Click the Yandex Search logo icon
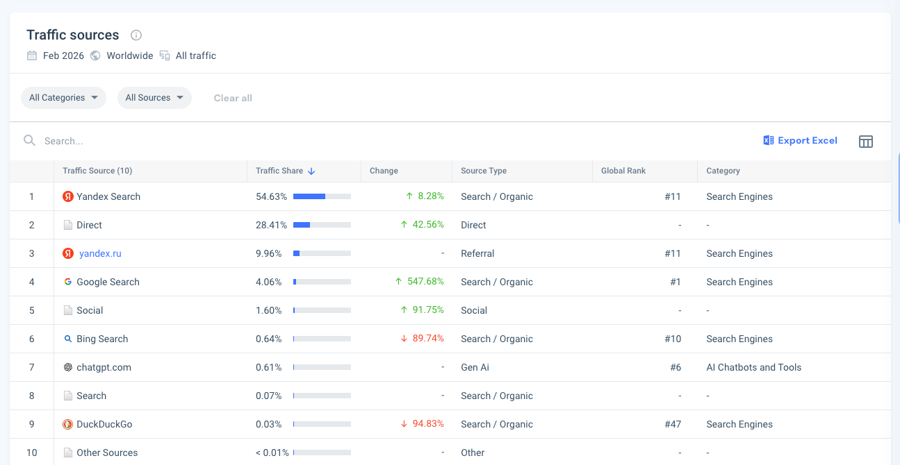The height and width of the screenshot is (465, 900). pos(68,196)
